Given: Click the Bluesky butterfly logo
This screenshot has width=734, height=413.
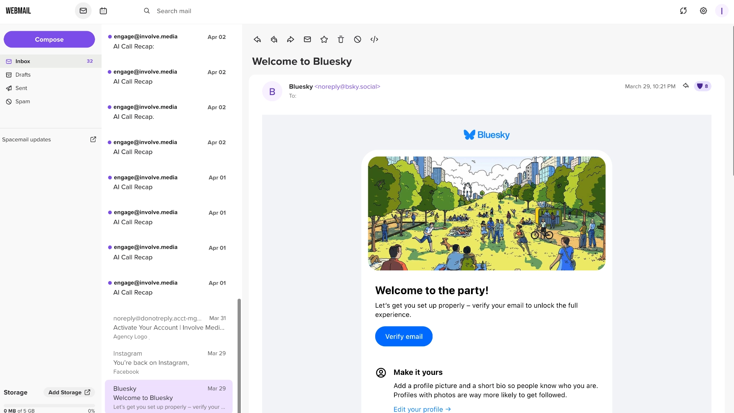Looking at the screenshot, I should tap(487, 135).
